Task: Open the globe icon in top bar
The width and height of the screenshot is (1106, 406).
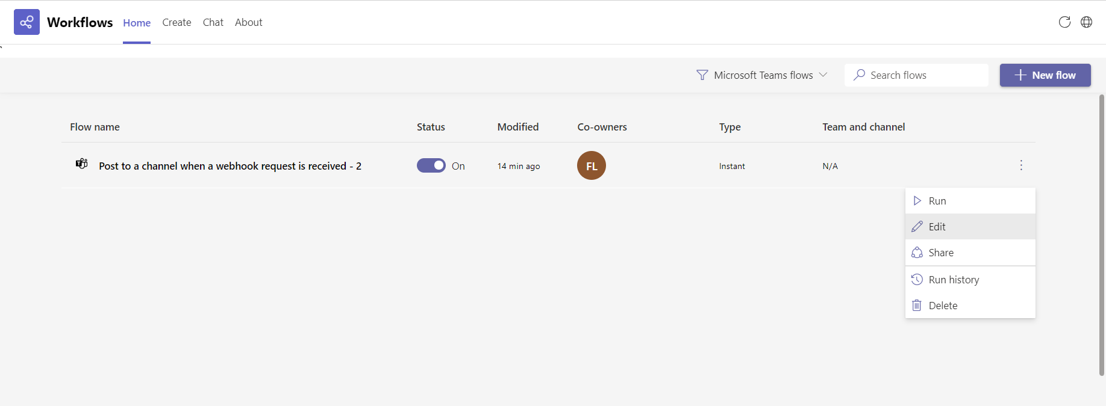Action: click(x=1086, y=22)
